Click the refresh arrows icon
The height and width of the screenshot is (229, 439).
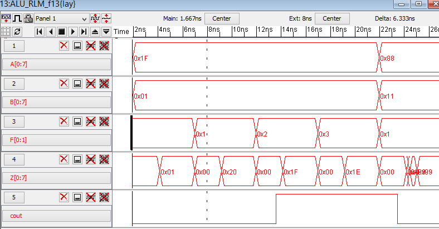click(17, 31)
